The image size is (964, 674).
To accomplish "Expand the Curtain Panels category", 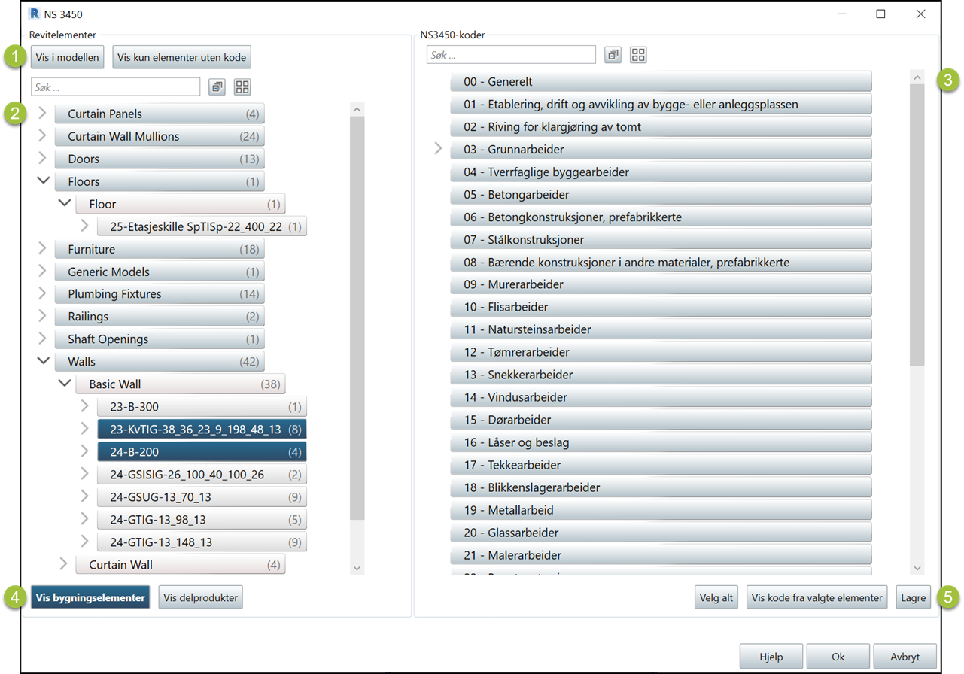I will (x=42, y=114).
